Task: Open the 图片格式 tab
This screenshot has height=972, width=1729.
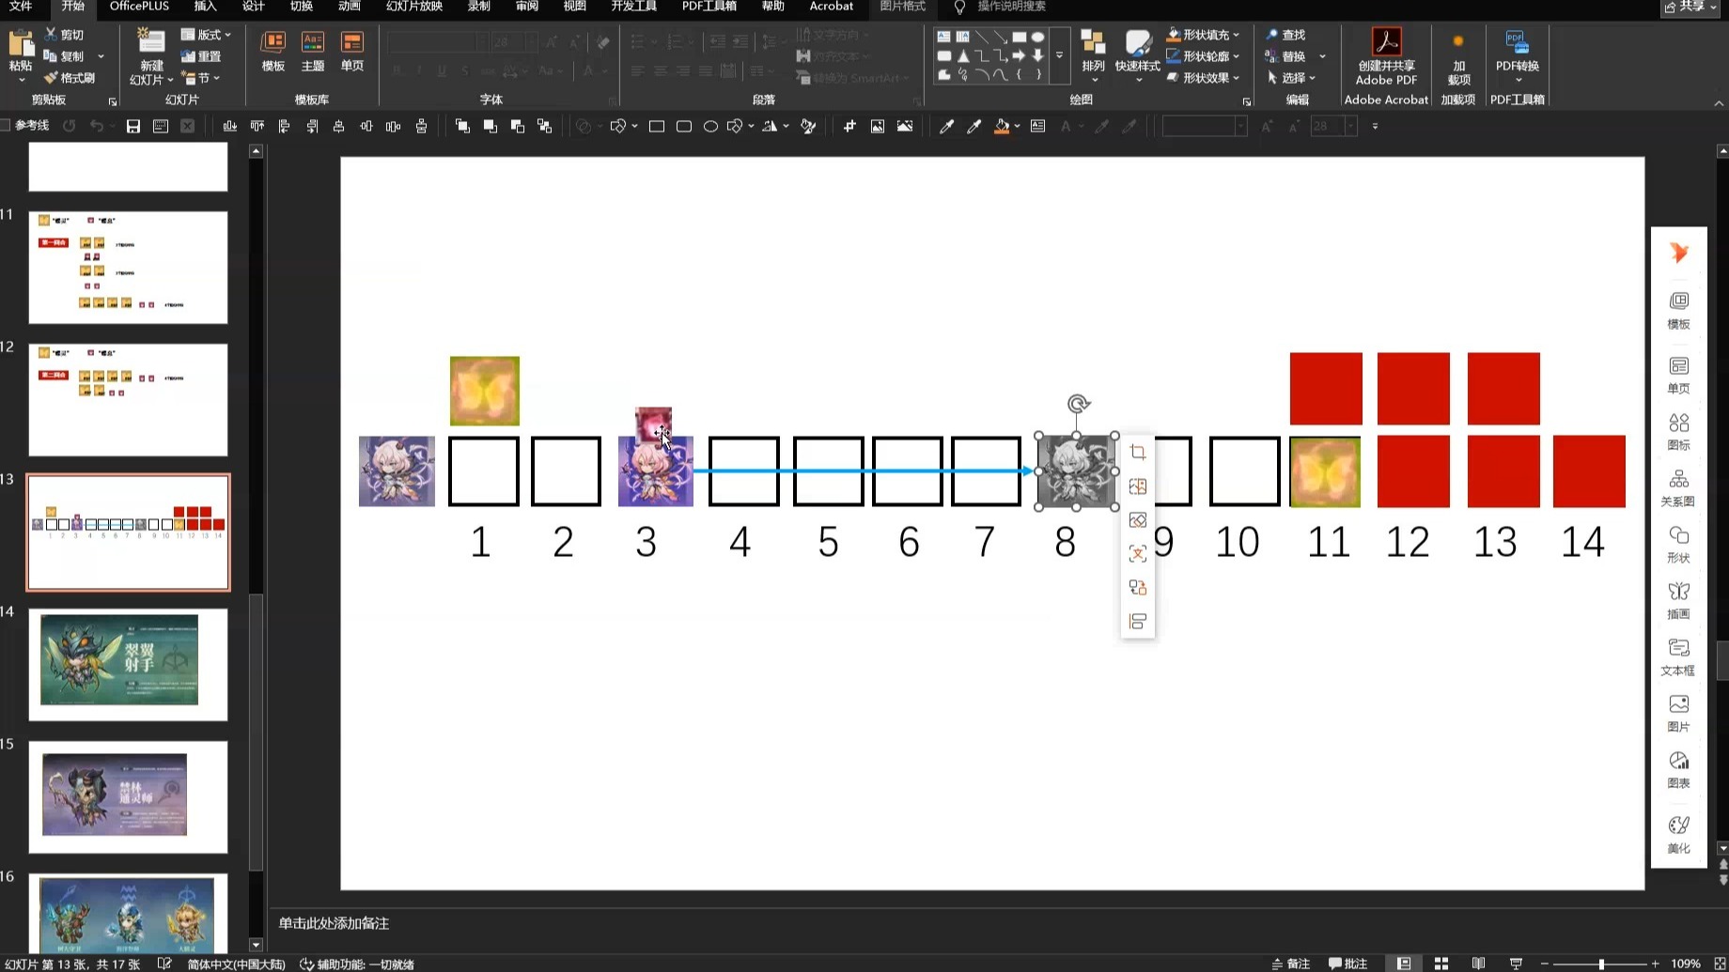Action: pyautogui.click(x=902, y=7)
